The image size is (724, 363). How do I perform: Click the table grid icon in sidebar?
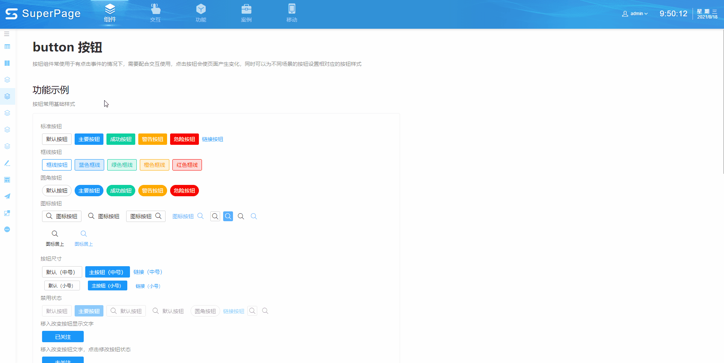click(7, 47)
